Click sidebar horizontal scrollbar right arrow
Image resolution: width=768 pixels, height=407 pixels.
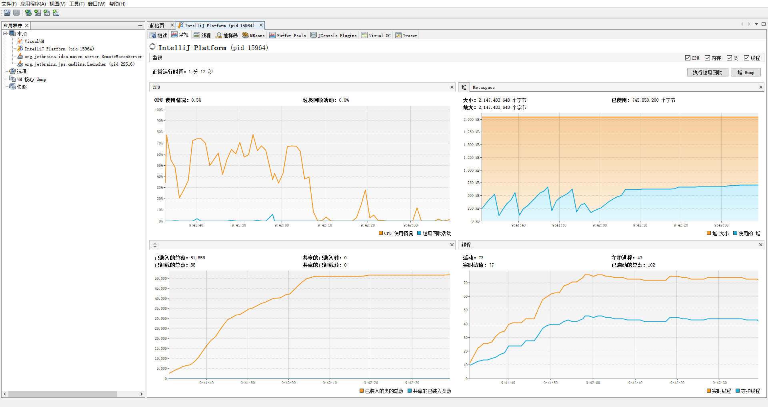point(141,394)
